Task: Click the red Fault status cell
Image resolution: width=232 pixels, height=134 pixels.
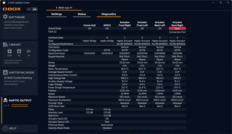Action: click(x=177, y=29)
